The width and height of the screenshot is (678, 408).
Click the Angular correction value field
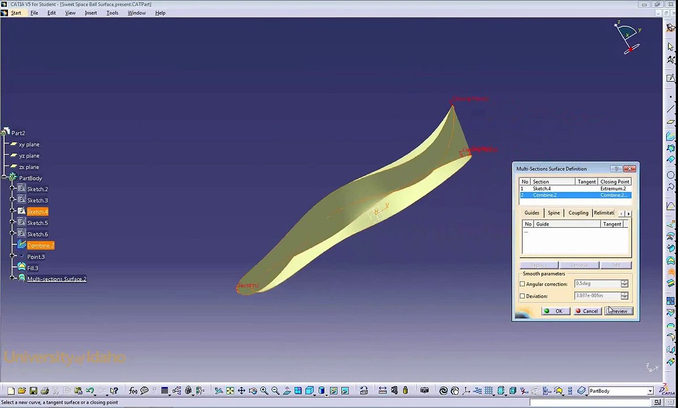(x=598, y=283)
